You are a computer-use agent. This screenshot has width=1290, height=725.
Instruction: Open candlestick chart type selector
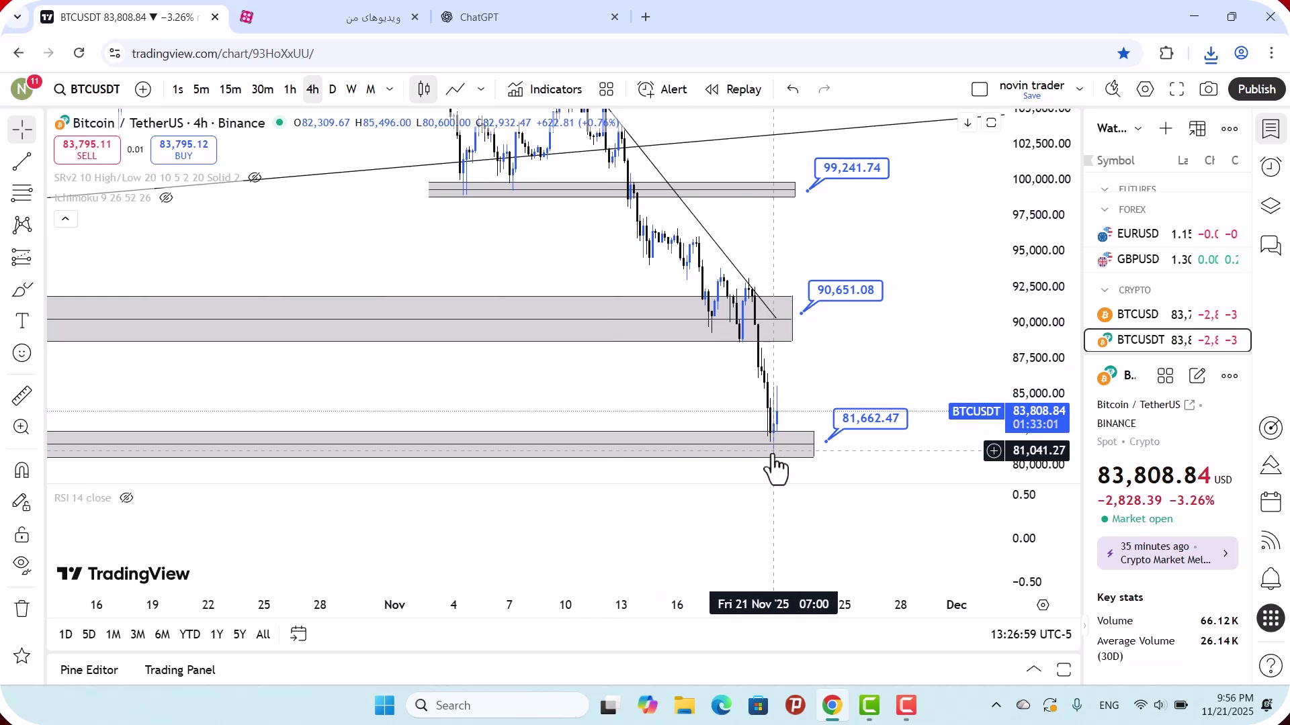[x=424, y=89]
